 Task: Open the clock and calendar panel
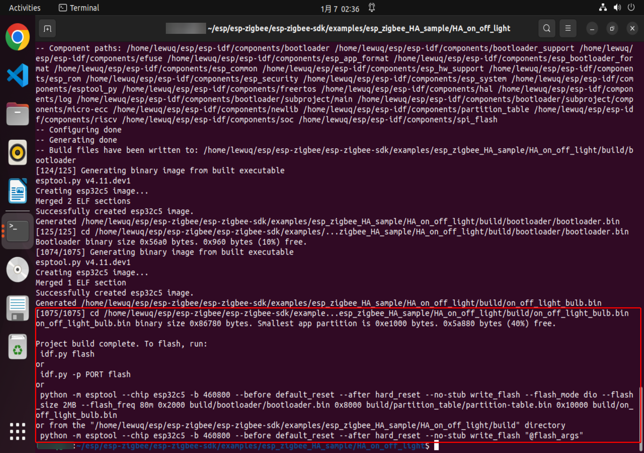pyautogui.click(x=340, y=9)
